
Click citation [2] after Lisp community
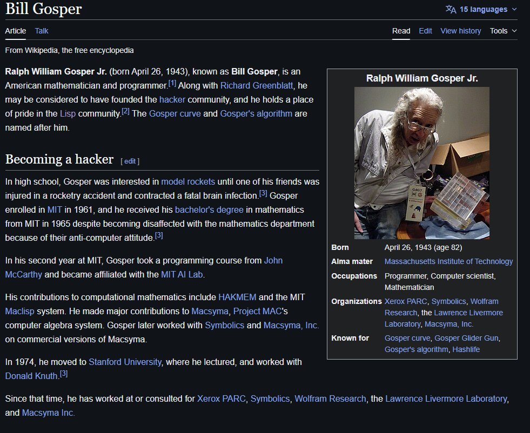coord(125,111)
